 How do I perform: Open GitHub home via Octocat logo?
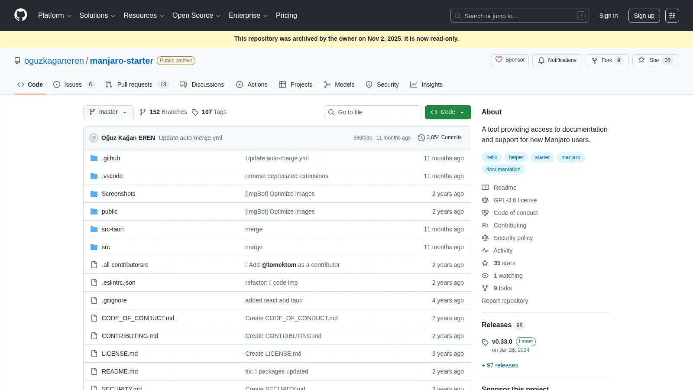(21, 15)
